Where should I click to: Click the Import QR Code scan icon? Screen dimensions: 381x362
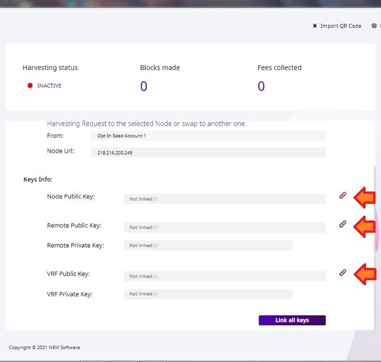[x=314, y=26]
